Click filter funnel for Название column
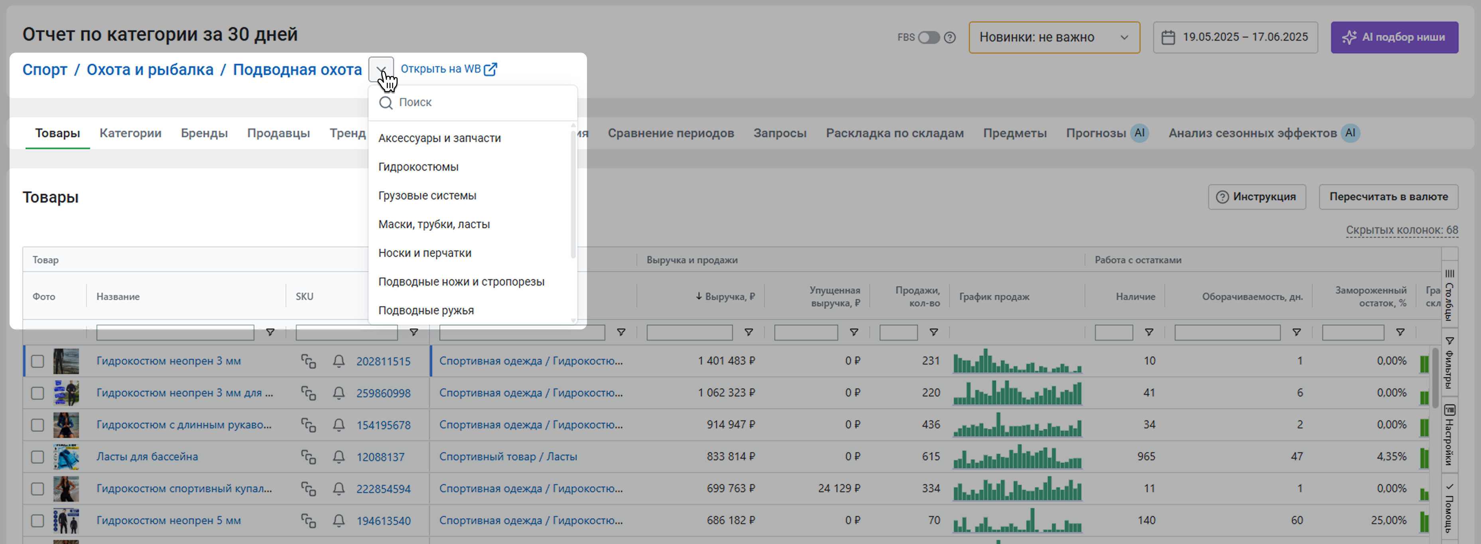 [x=270, y=332]
